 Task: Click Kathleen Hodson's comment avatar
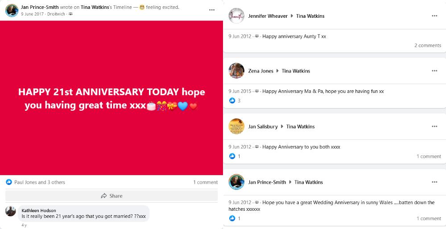click(11, 211)
